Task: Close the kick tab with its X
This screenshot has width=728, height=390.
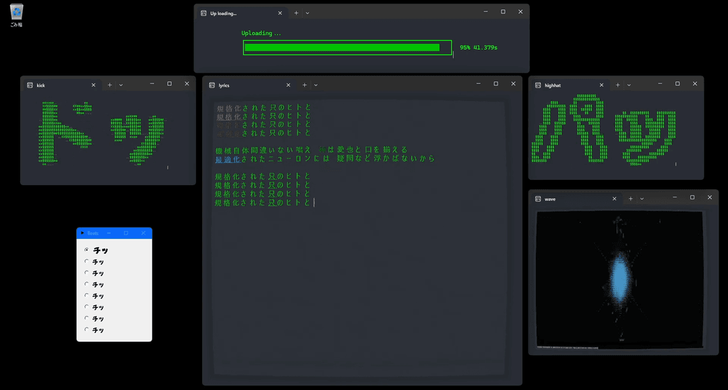Action: (93, 85)
